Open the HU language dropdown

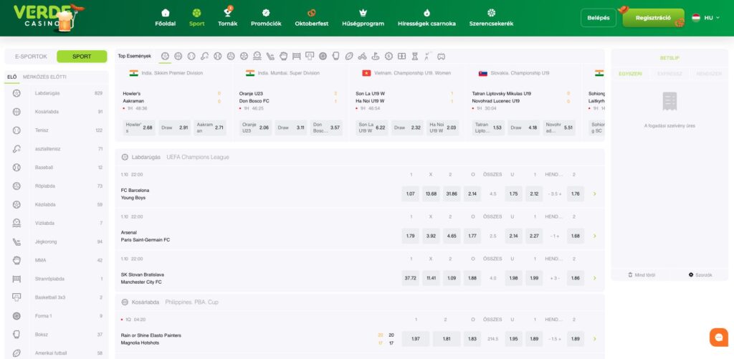click(705, 17)
